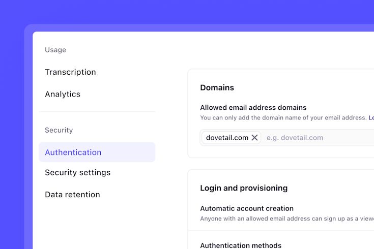This screenshot has width=374, height=249.
Task: Click the Usage section label
Action: [55, 50]
